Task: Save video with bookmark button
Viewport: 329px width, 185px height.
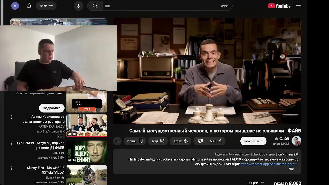Action: [x=135, y=141]
